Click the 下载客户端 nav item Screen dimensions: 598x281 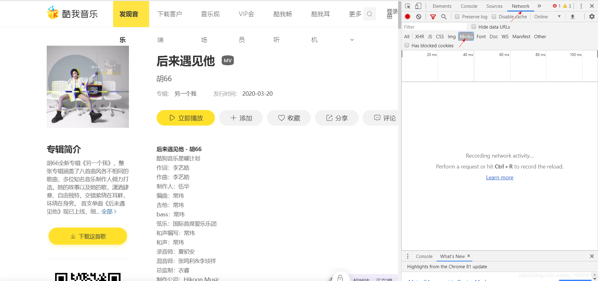tap(170, 14)
